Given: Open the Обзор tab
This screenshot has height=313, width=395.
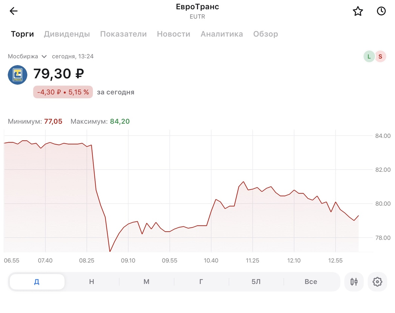Looking at the screenshot, I should [266, 34].
